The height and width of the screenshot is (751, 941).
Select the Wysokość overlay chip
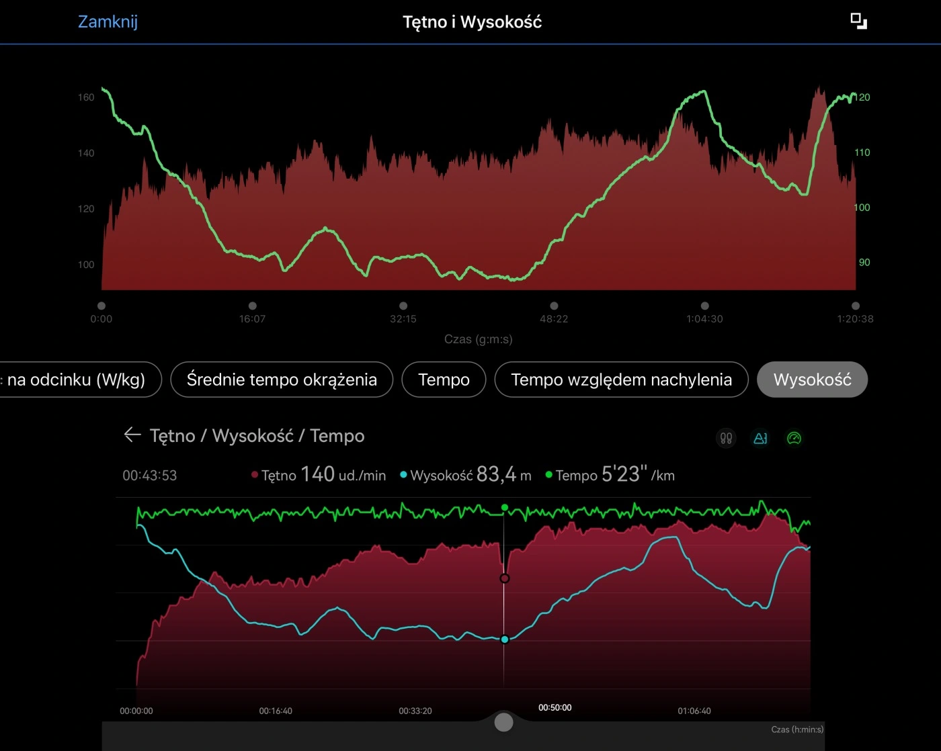812,380
